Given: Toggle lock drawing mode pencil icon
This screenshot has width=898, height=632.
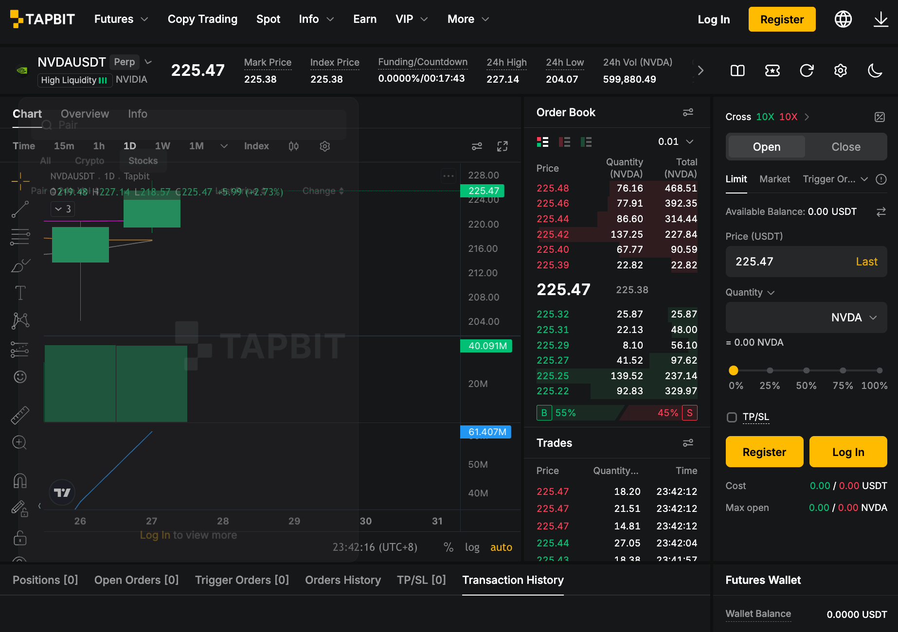Looking at the screenshot, I should pos(19,509).
